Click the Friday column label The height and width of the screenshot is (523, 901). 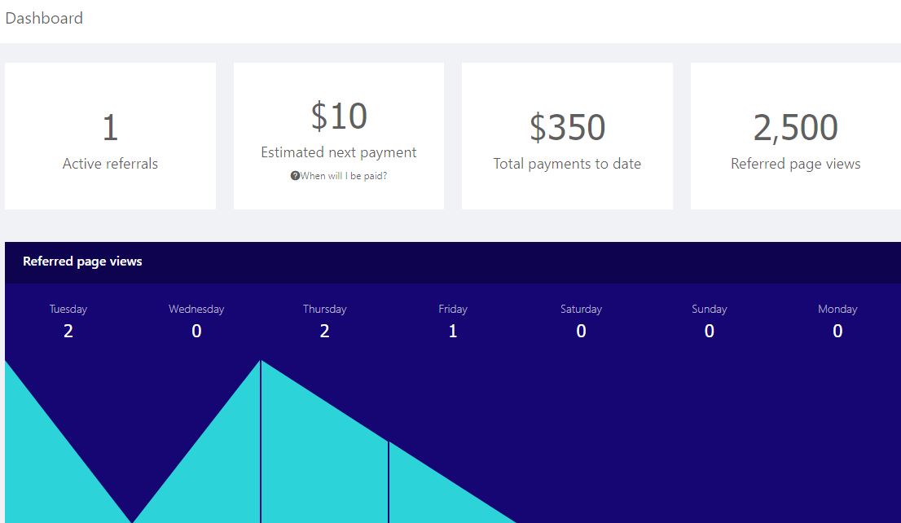(453, 309)
